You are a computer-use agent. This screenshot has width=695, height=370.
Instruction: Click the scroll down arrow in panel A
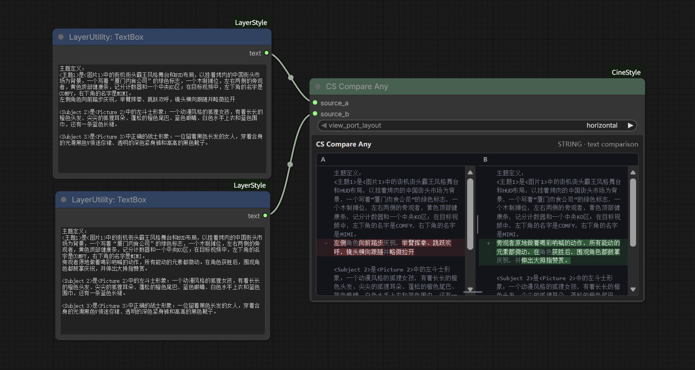[x=470, y=290]
